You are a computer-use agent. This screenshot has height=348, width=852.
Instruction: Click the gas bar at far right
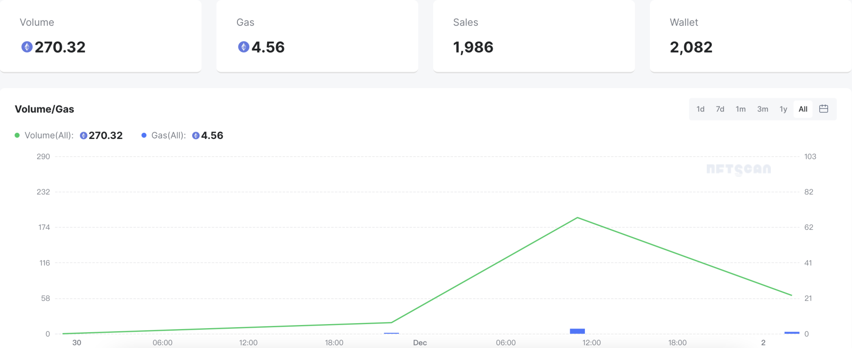pyautogui.click(x=792, y=333)
